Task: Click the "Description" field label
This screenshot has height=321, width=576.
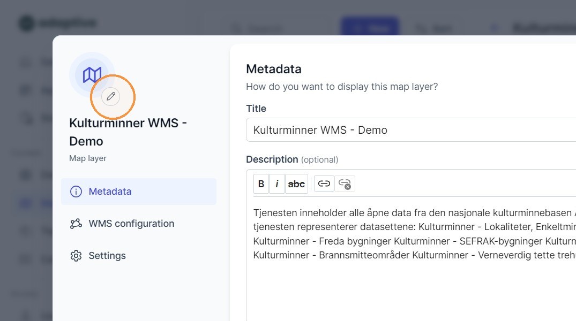Action: tap(272, 159)
